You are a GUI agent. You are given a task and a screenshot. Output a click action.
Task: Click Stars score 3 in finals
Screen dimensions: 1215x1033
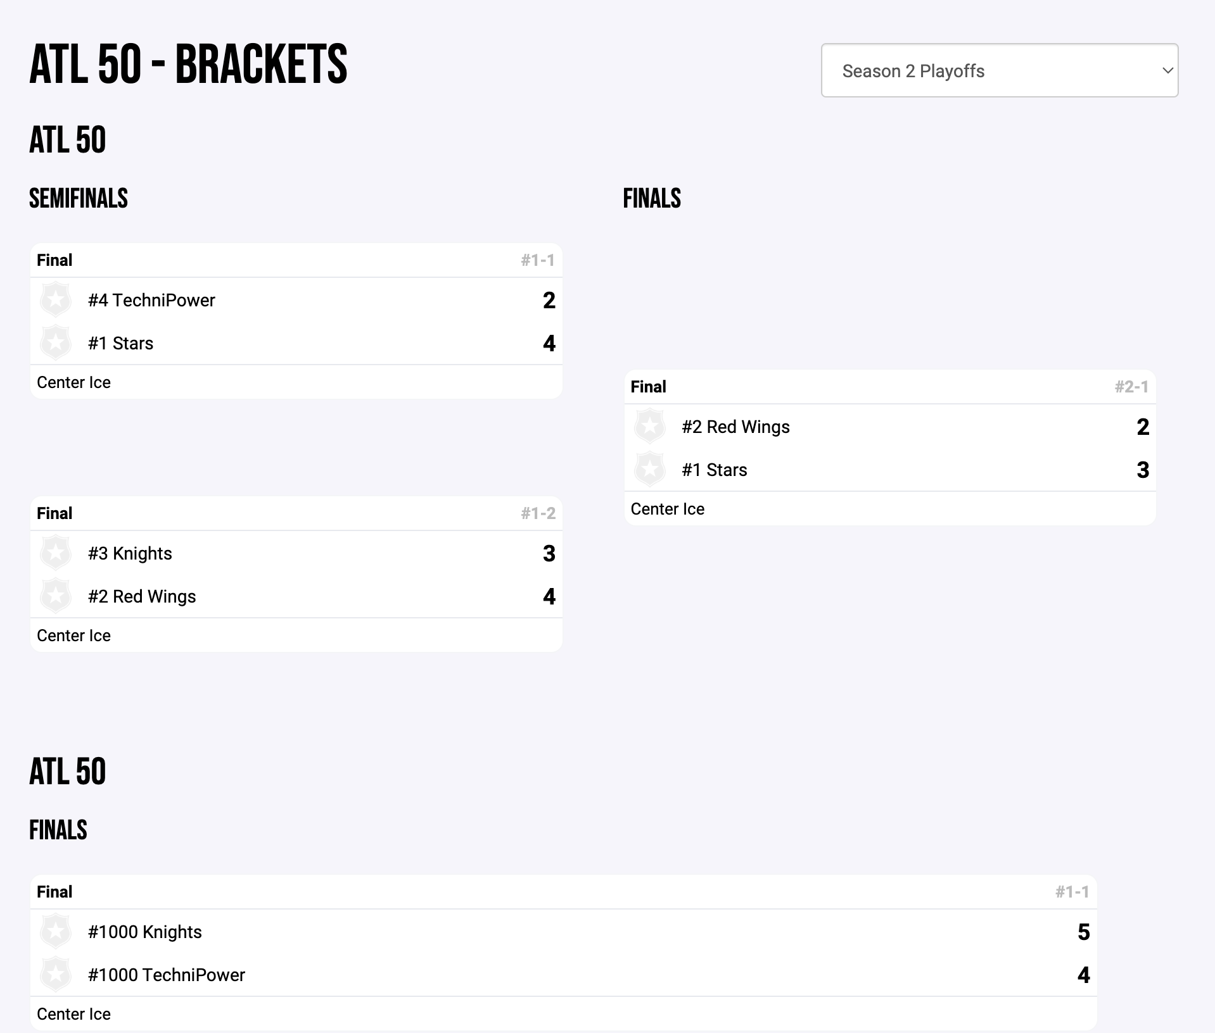pos(1142,470)
